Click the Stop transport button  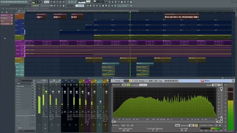40,2
